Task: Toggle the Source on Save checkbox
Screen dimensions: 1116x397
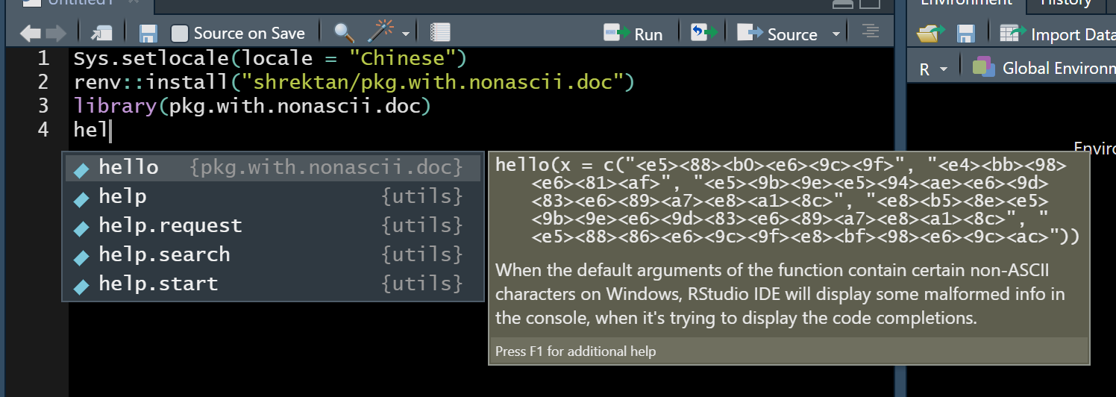Action: tap(179, 34)
